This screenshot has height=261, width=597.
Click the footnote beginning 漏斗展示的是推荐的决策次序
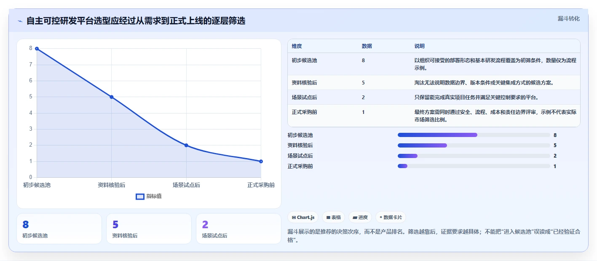point(434,235)
